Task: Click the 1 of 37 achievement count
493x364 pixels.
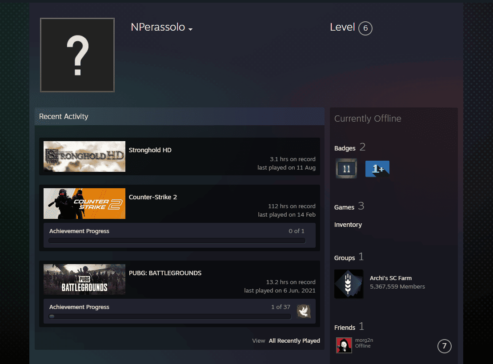Action: [281, 307]
